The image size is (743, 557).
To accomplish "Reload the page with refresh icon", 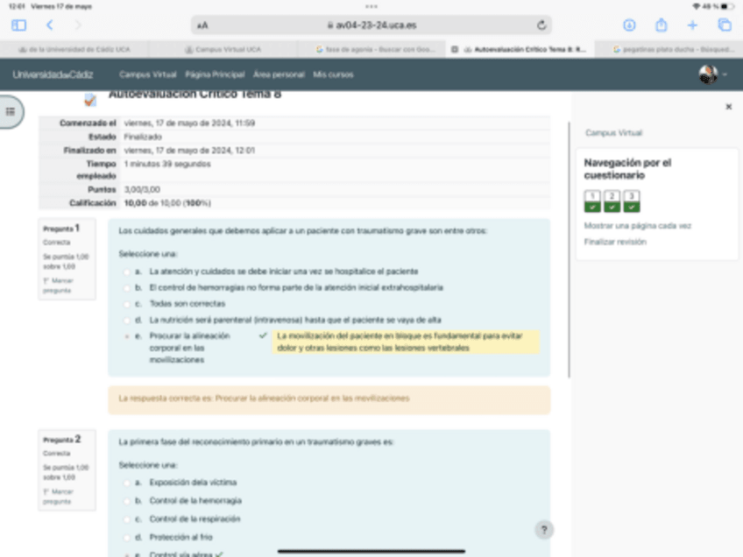I will click(x=541, y=25).
